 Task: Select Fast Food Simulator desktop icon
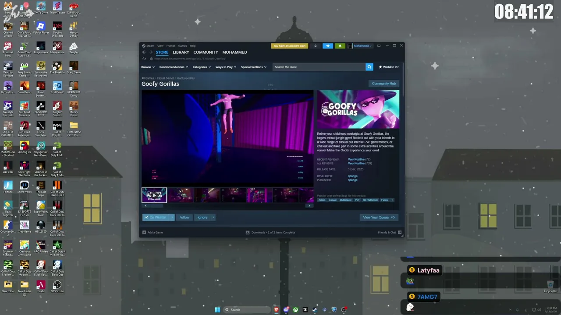point(24,108)
